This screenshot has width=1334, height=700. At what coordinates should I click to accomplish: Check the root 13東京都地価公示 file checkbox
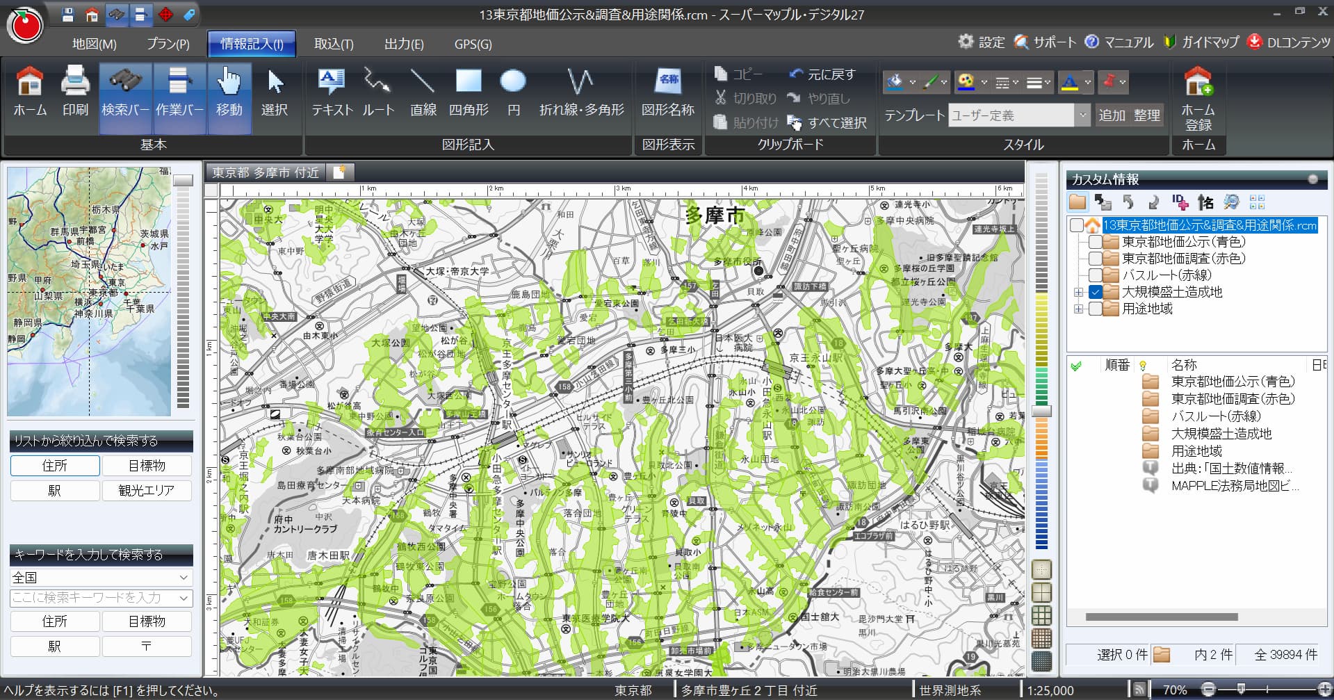pyautogui.click(x=1076, y=225)
